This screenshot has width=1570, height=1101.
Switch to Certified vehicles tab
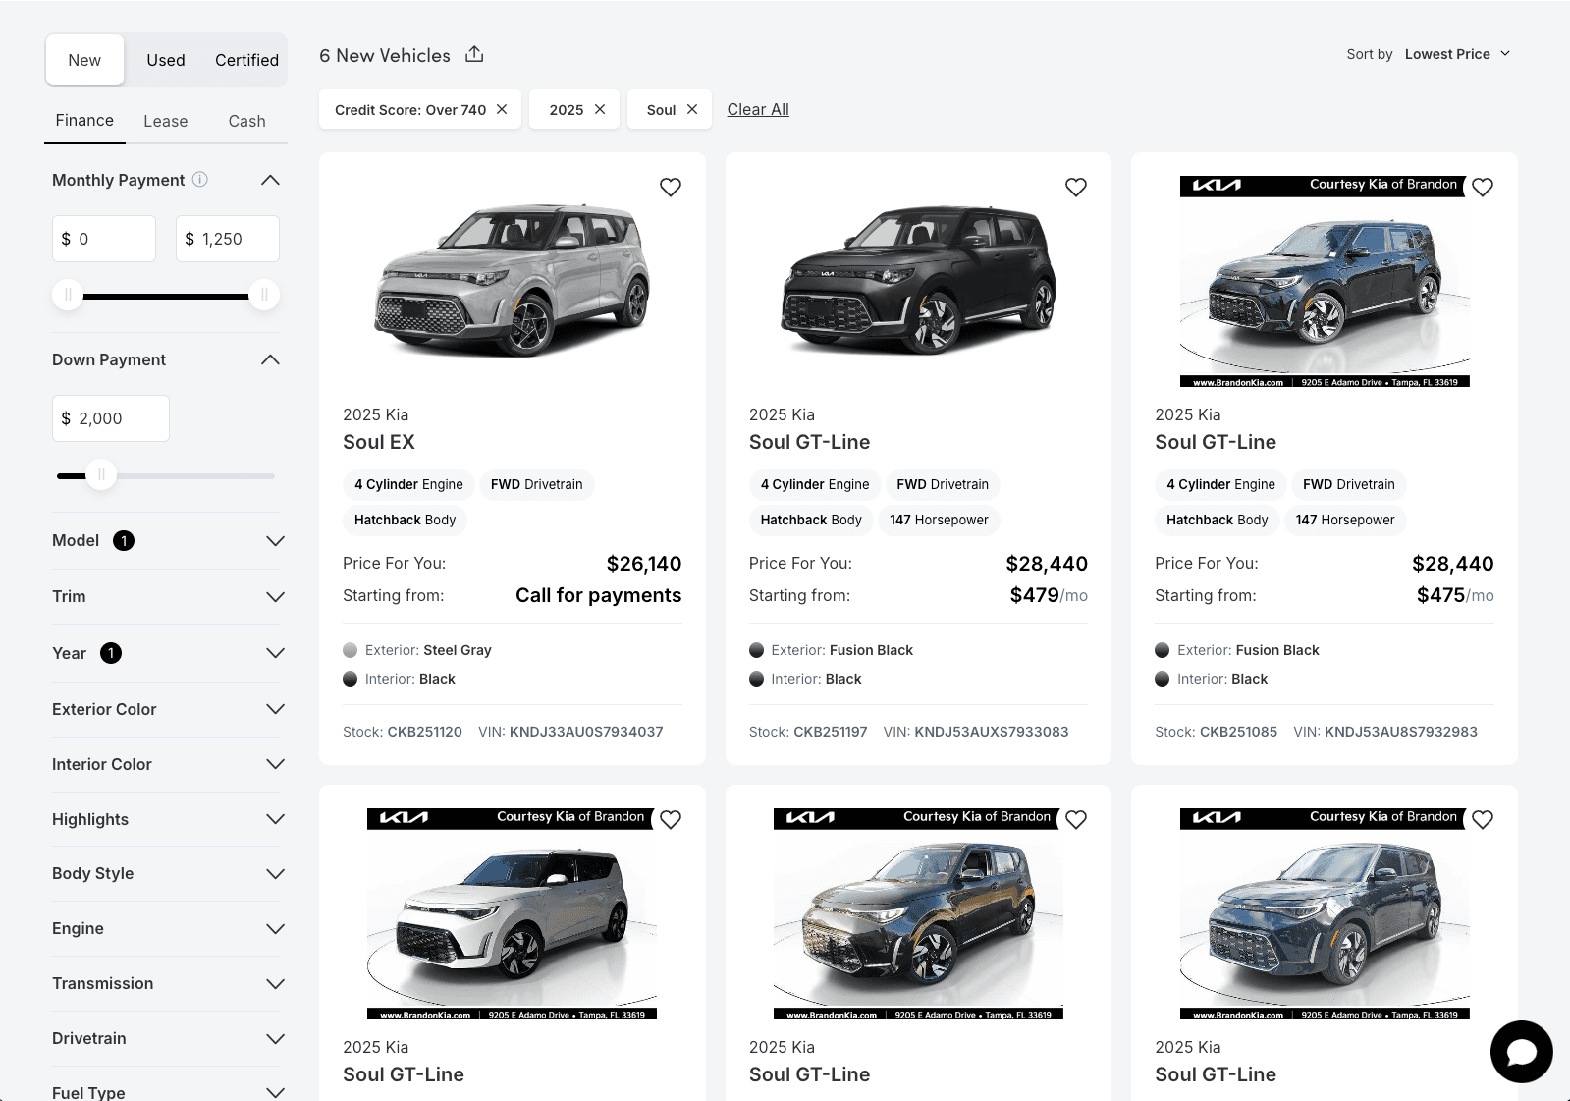pyautogui.click(x=246, y=60)
